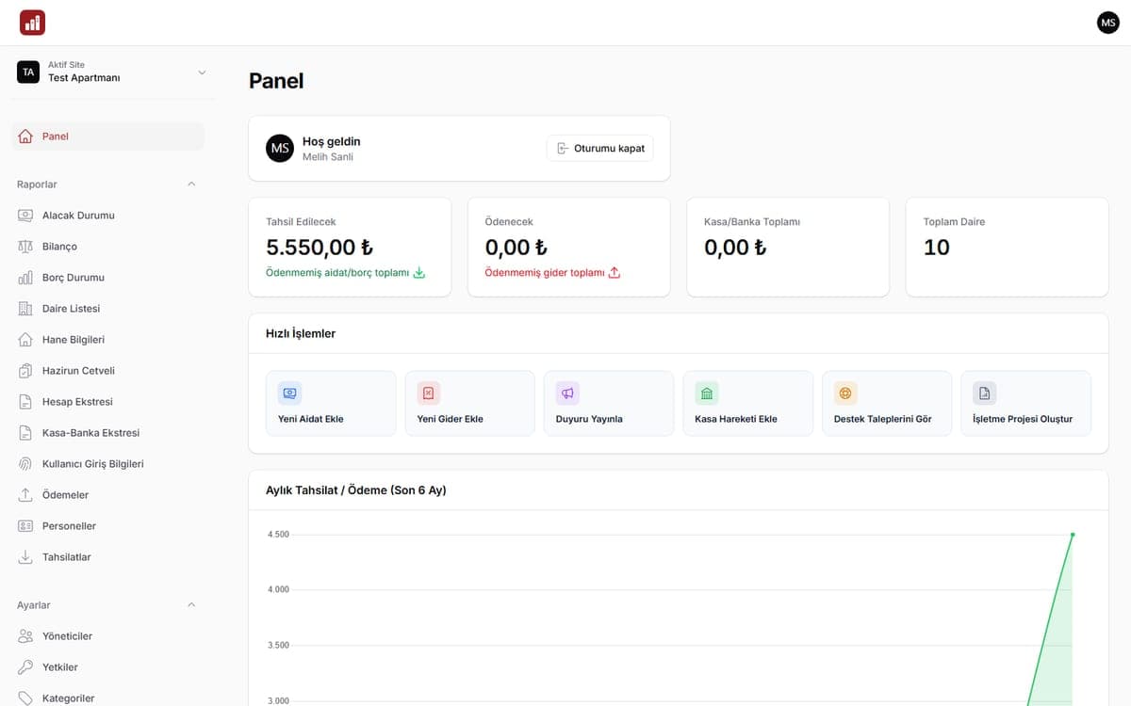1131x706 pixels.
Task: Navigate to Ödemeler in the sidebar
Action: click(107, 495)
